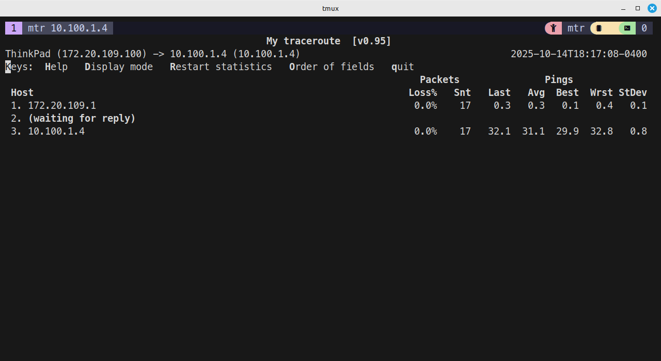Viewport: 661px width, 361px height.
Task: Minimize the tmux window
Action: [623, 8]
